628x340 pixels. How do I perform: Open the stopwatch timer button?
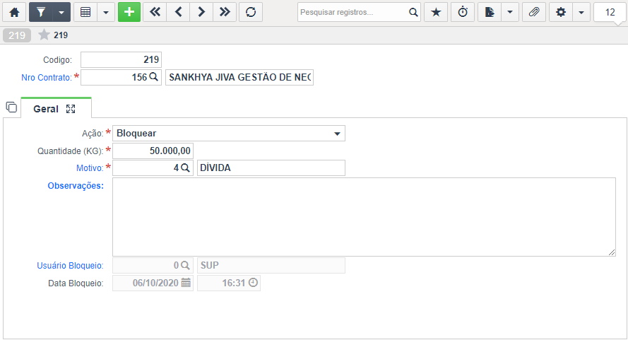coord(463,12)
